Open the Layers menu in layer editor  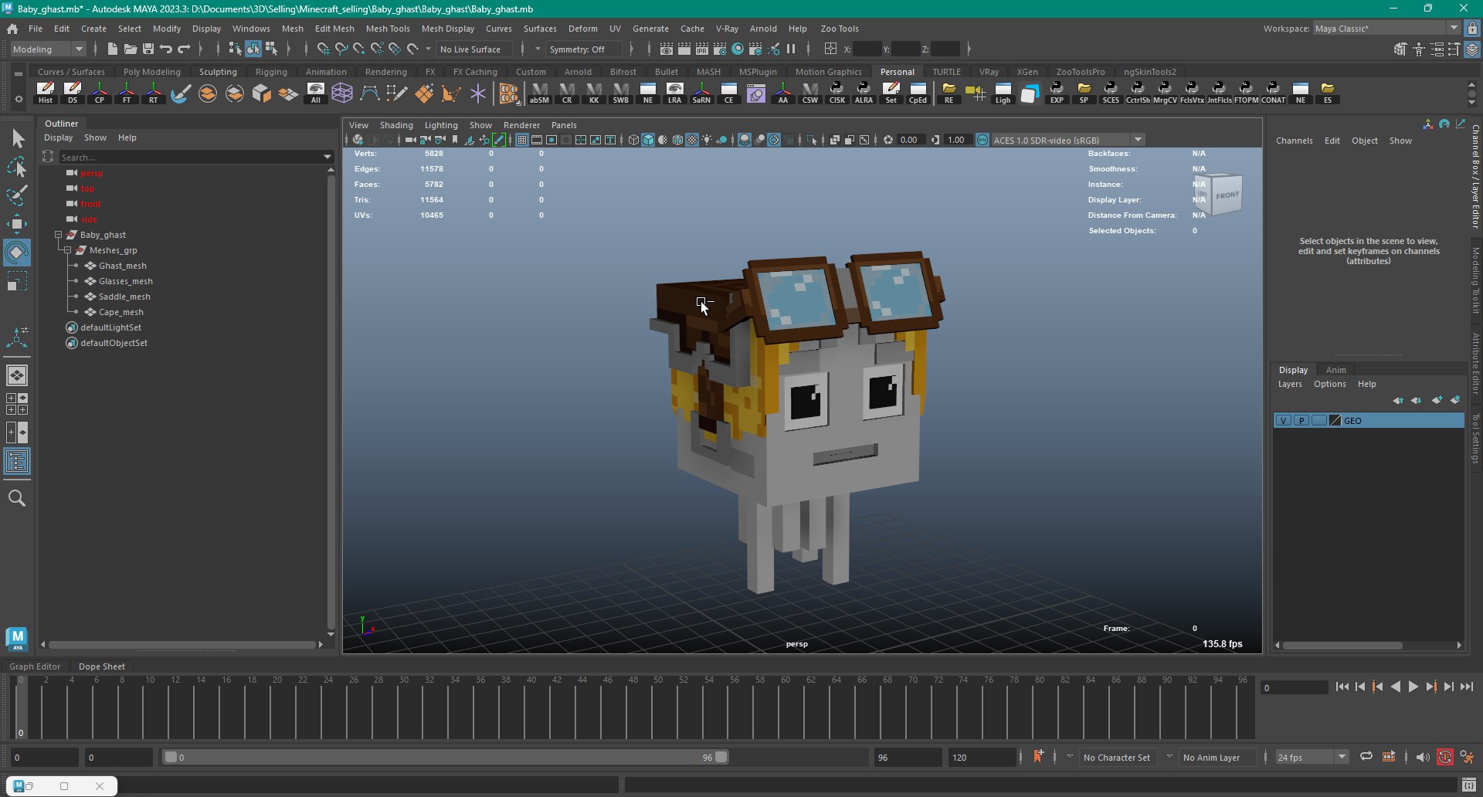click(x=1289, y=384)
